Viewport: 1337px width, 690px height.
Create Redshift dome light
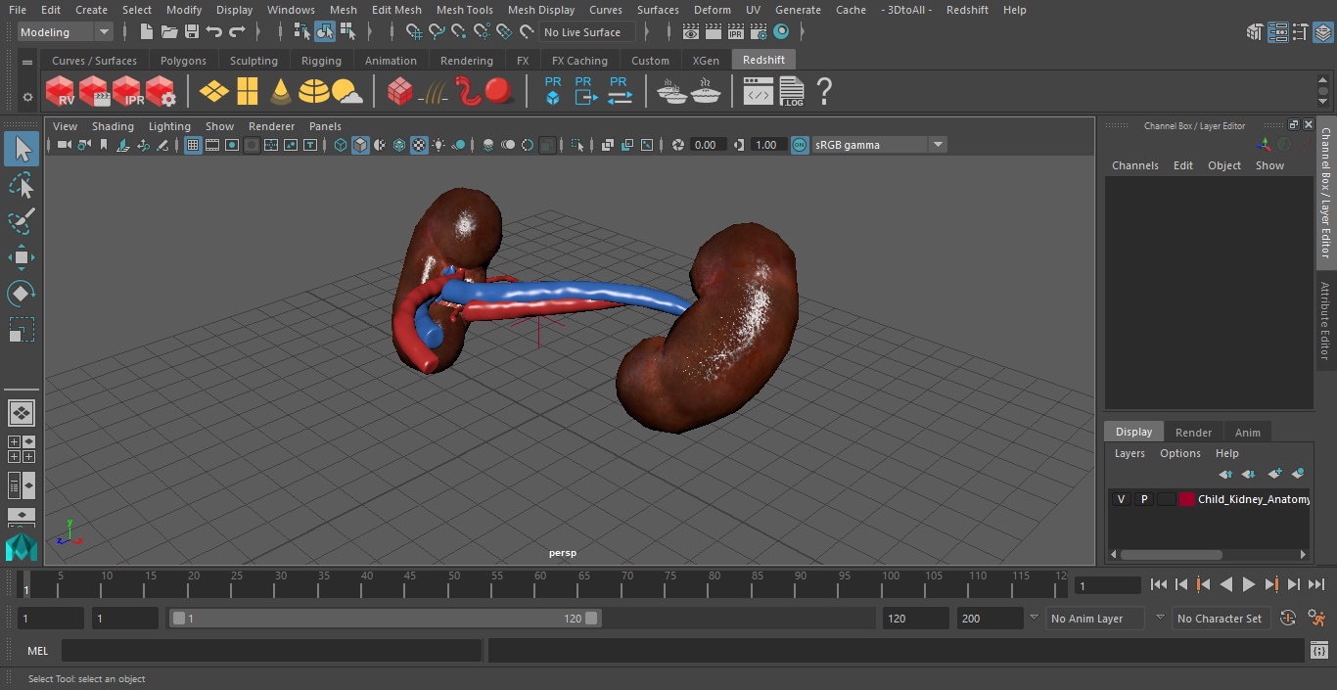(x=314, y=92)
